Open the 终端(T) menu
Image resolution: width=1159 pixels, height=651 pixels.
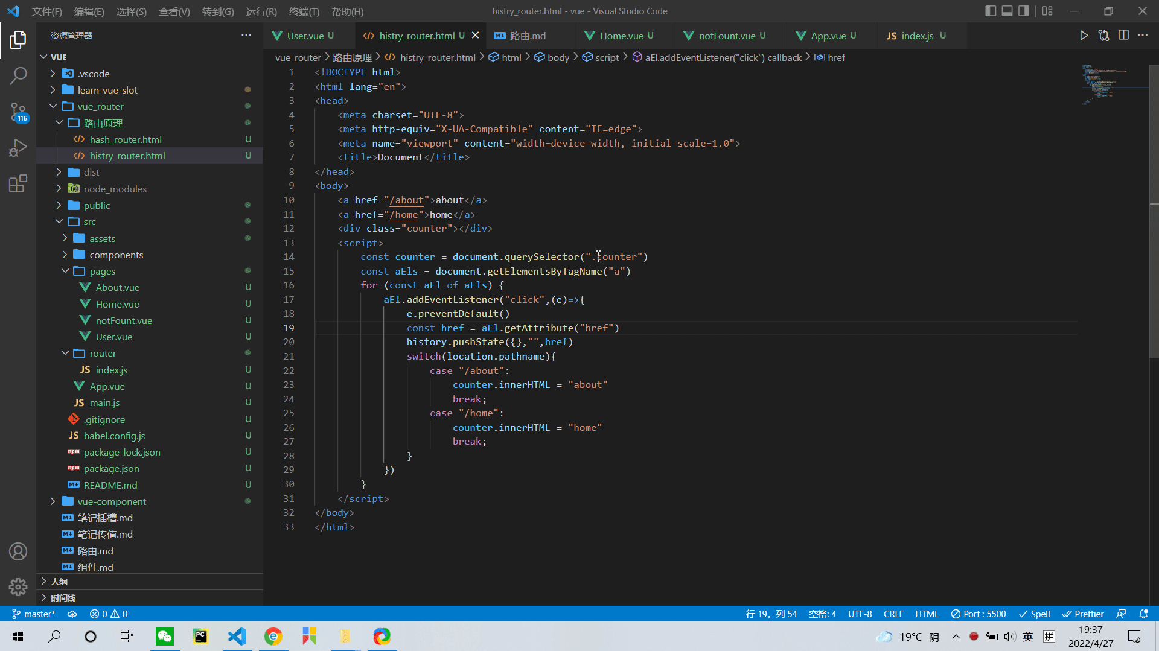(x=304, y=11)
